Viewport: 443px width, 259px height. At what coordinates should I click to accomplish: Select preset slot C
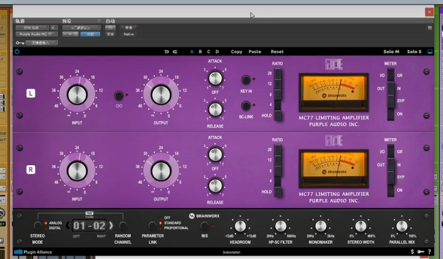(209, 51)
